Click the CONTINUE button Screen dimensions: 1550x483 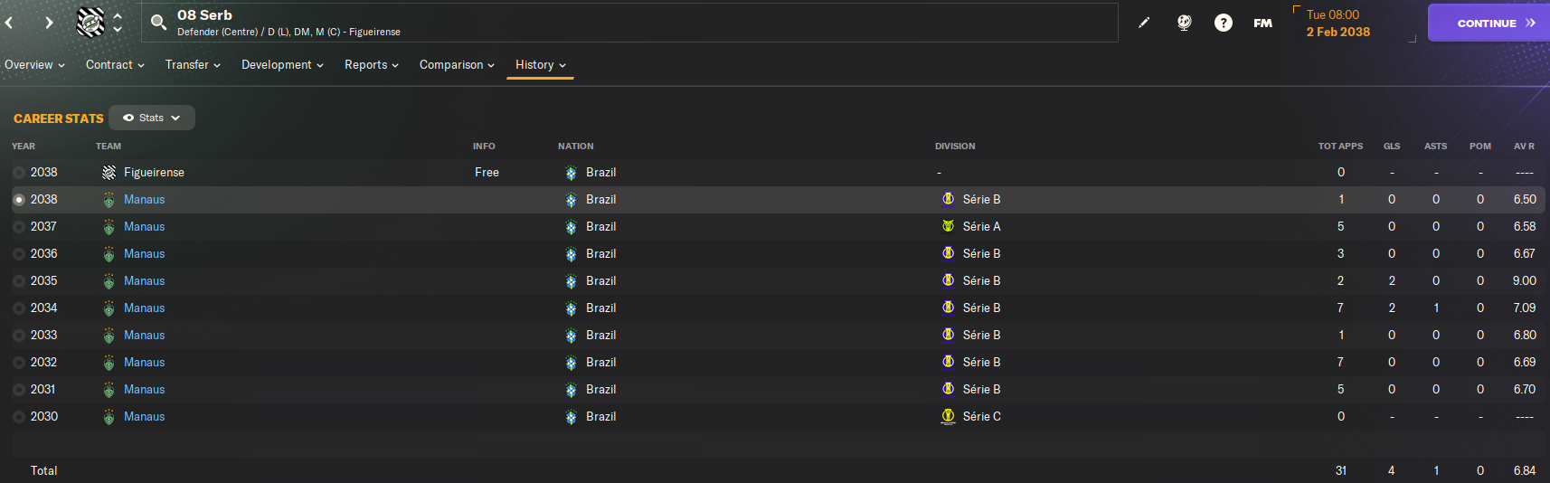(1489, 23)
